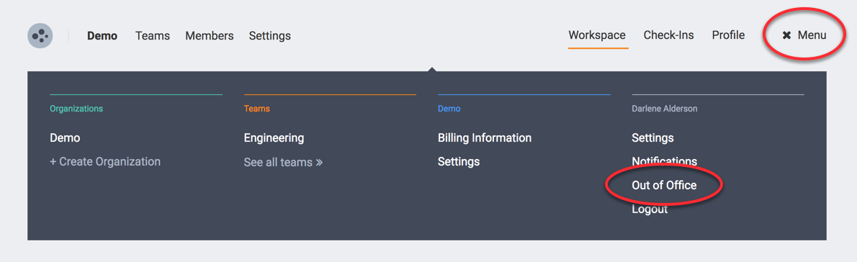Click the chevron icon beside See all teams
Image resolution: width=857 pixels, height=262 pixels.
(x=319, y=162)
